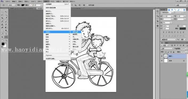
Task: Select the Zoom tool
Action: click(6, 40)
